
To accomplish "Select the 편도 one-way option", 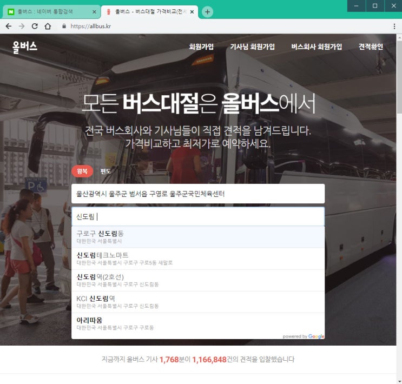I will [106, 171].
